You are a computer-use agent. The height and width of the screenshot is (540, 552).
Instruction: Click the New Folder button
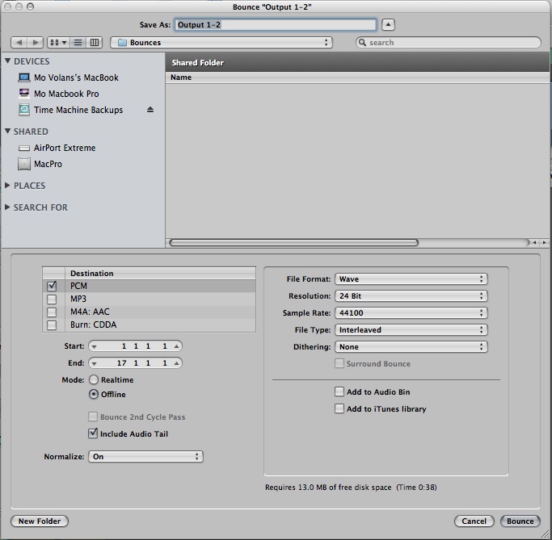40,521
